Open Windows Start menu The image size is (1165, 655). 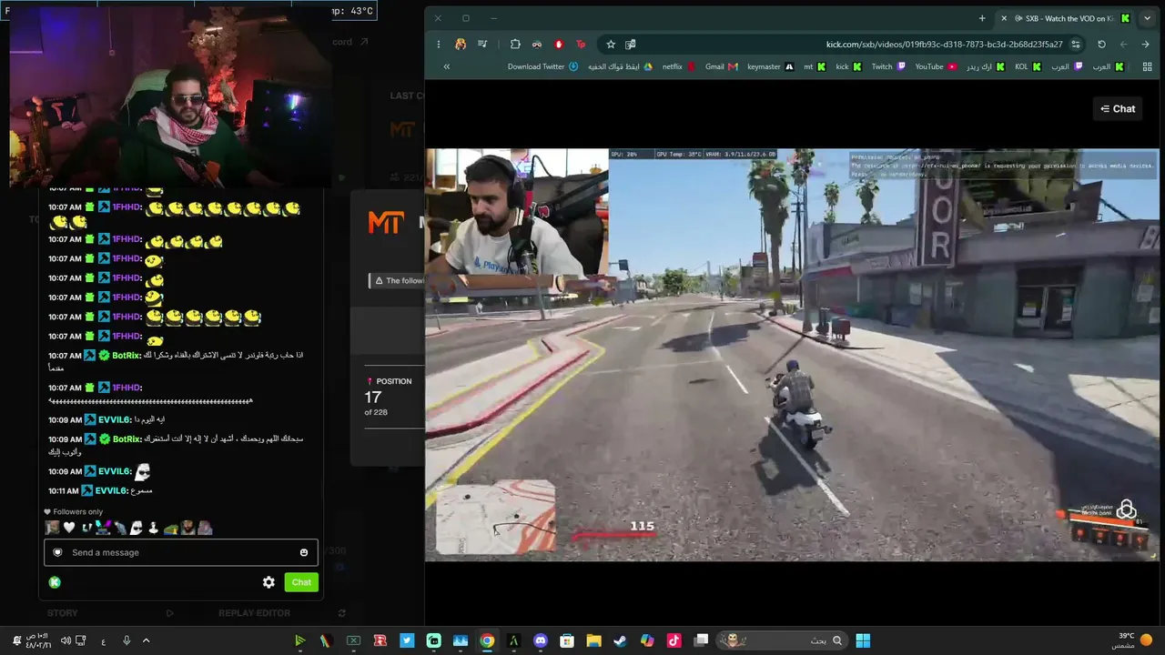point(863,640)
